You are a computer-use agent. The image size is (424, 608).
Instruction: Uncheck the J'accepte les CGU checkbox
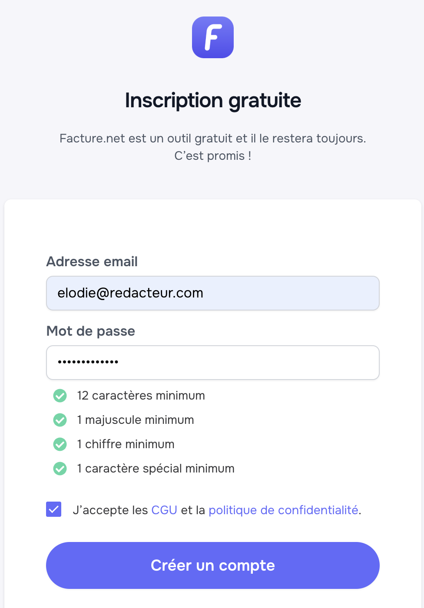(54, 509)
